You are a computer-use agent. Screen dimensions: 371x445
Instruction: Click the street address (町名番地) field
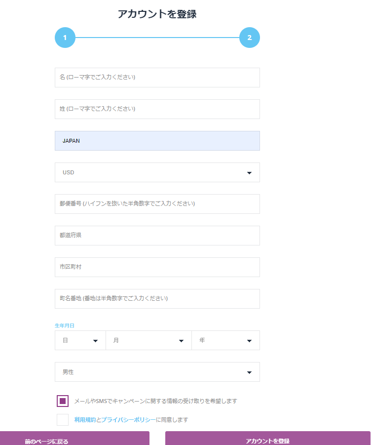[157, 299]
